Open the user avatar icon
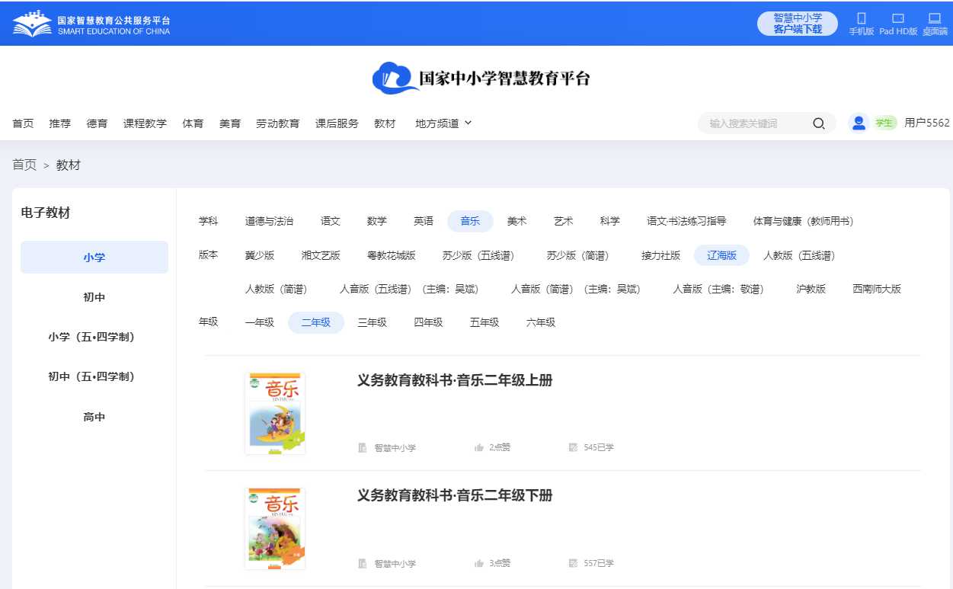This screenshot has width=953, height=589. [x=859, y=123]
